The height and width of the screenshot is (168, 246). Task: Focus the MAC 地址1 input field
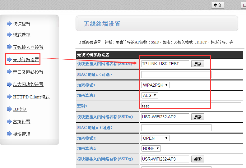pyautogui.click(x=176, y=75)
